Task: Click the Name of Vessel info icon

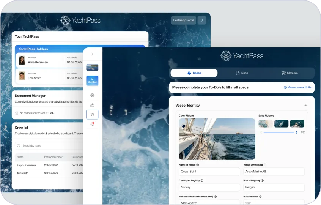Action: 198,165
